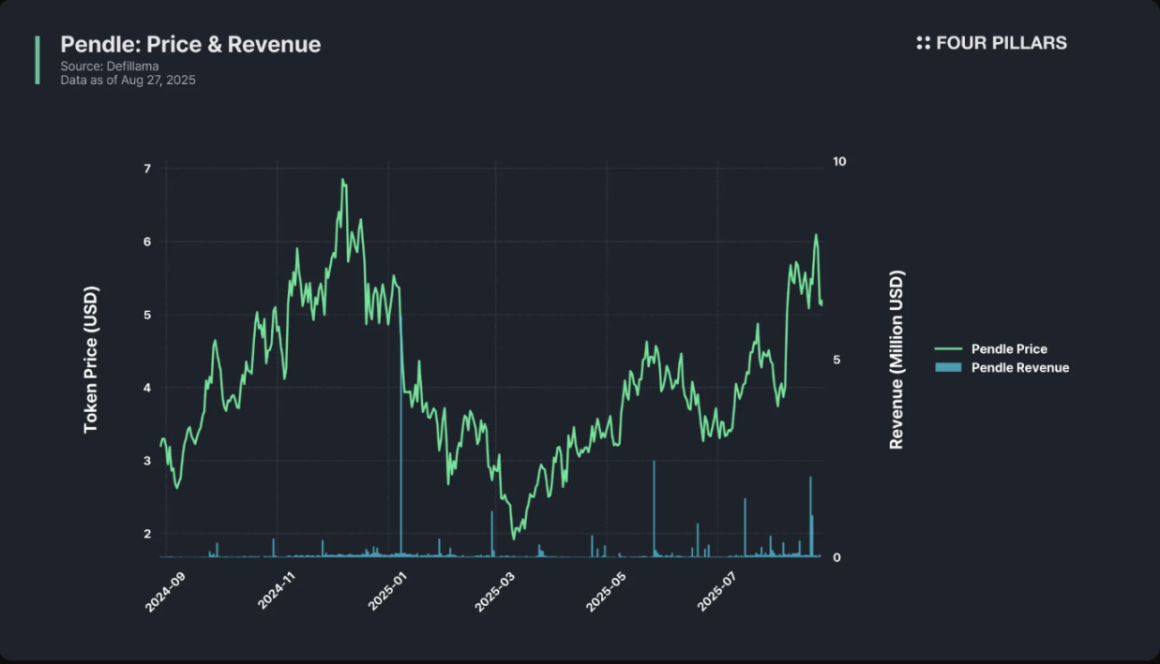1160x664 pixels.
Task: Click the Pendle Revenue blue legend swatch
Action: (949, 367)
